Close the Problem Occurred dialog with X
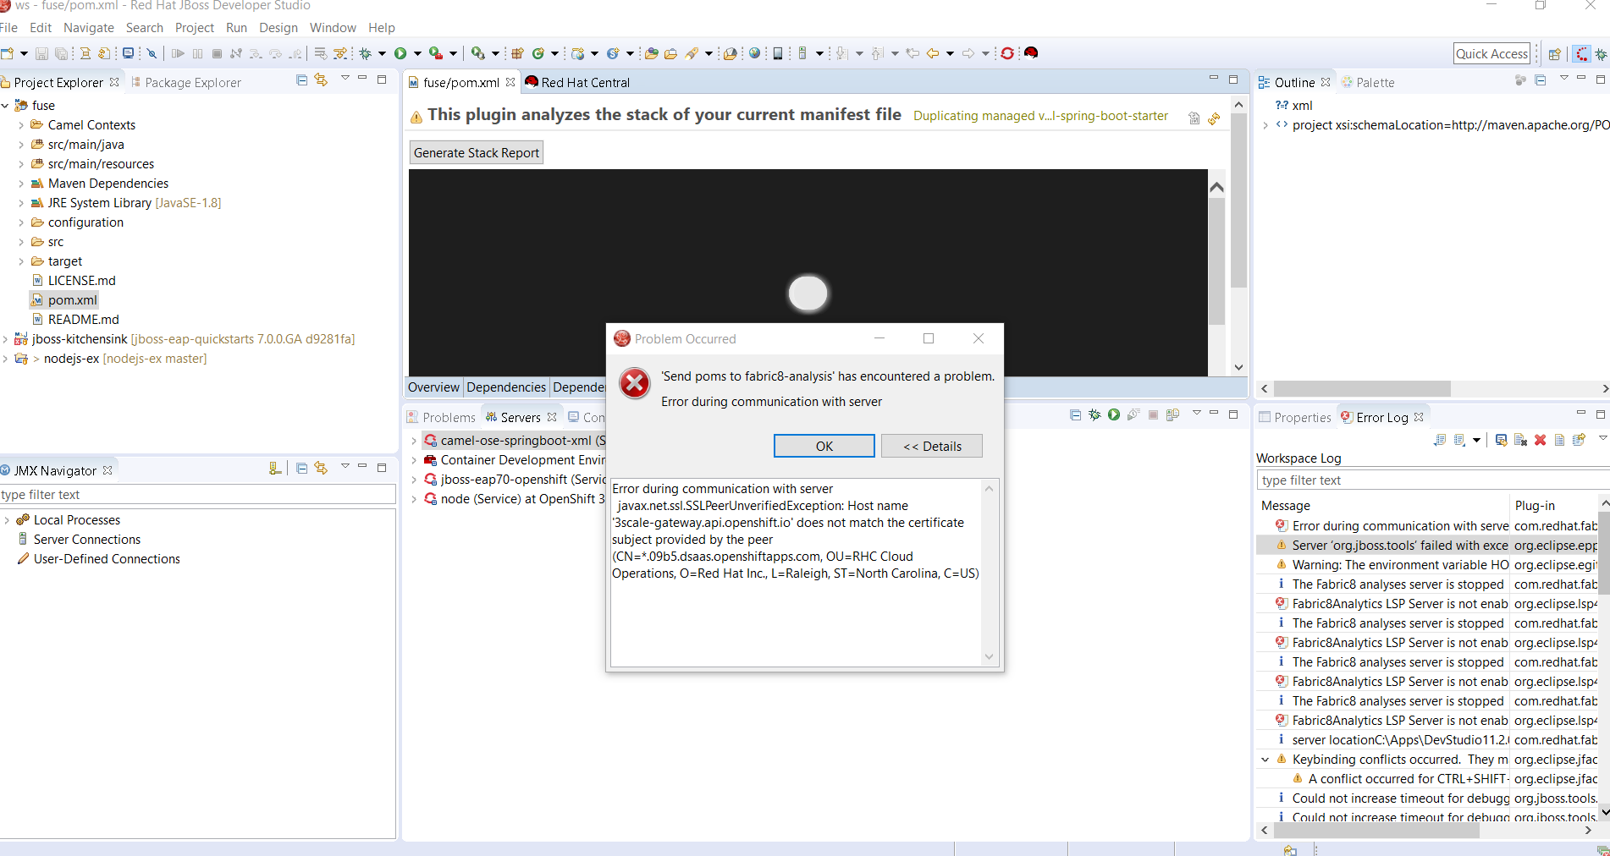Image resolution: width=1610 pixels, height=856 pixels. coord(979,338)
